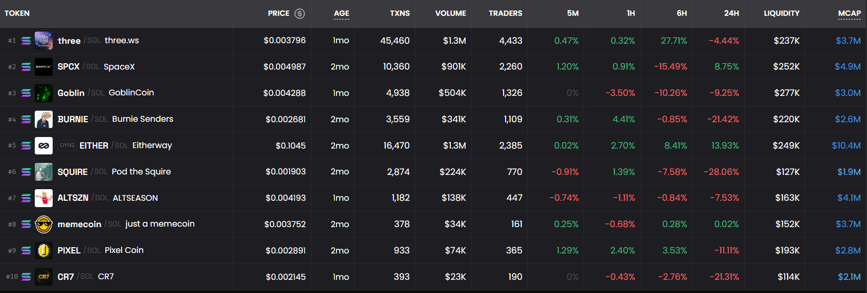Open the Etherway token row
867x293 pixels.
[434, 145]
